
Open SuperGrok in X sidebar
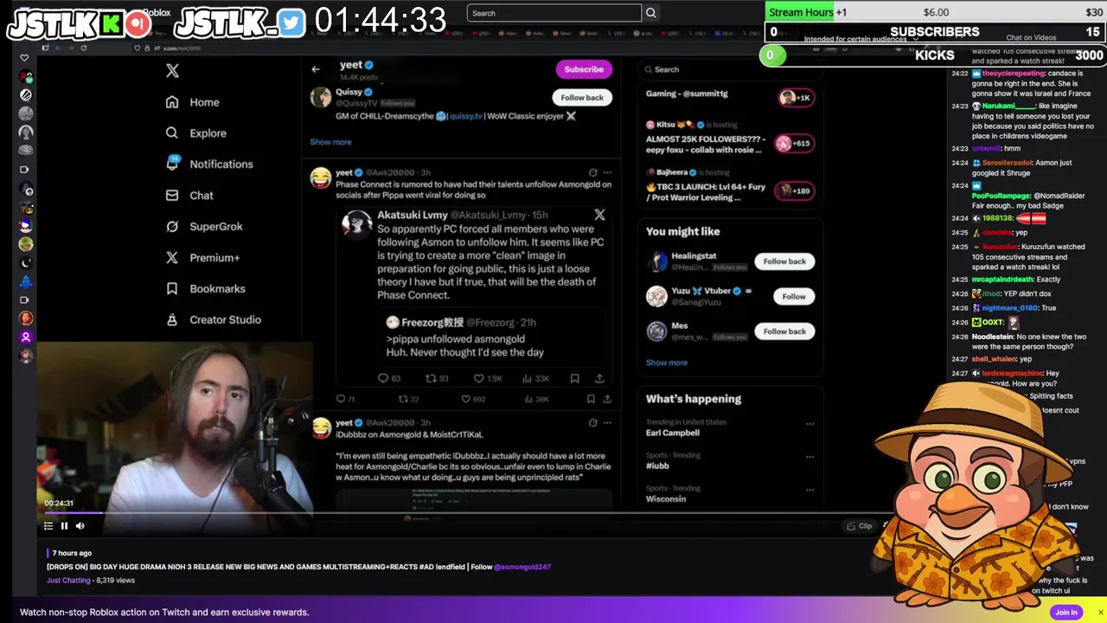pos(204,227)
